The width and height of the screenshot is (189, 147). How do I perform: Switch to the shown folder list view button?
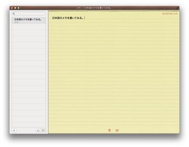click(x=43, y=130)
